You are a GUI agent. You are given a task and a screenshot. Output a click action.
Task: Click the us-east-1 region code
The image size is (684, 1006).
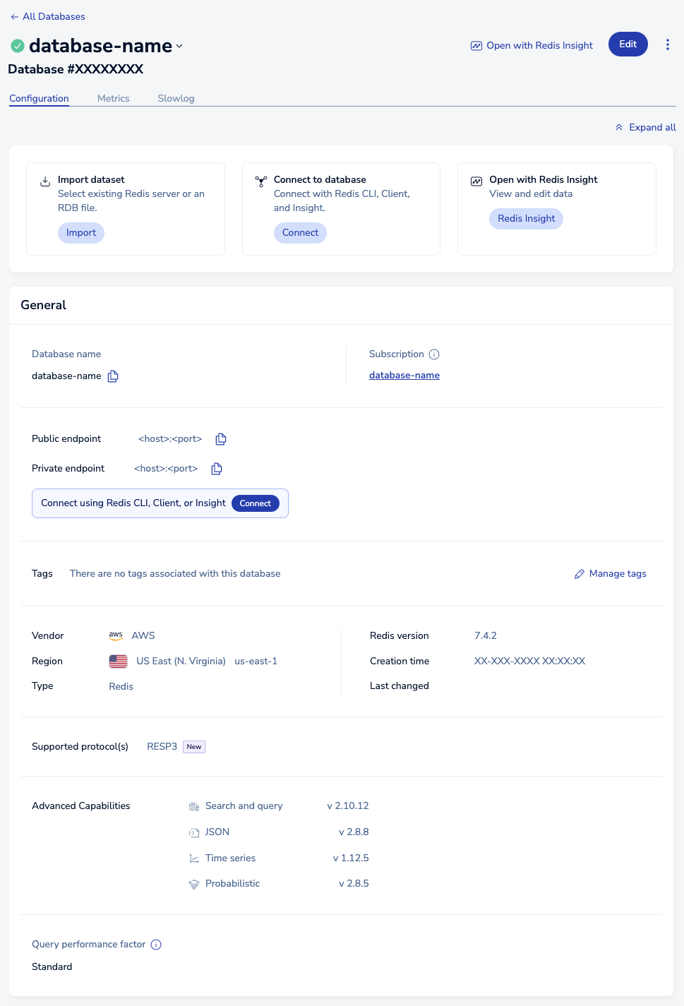pos(256,661)
